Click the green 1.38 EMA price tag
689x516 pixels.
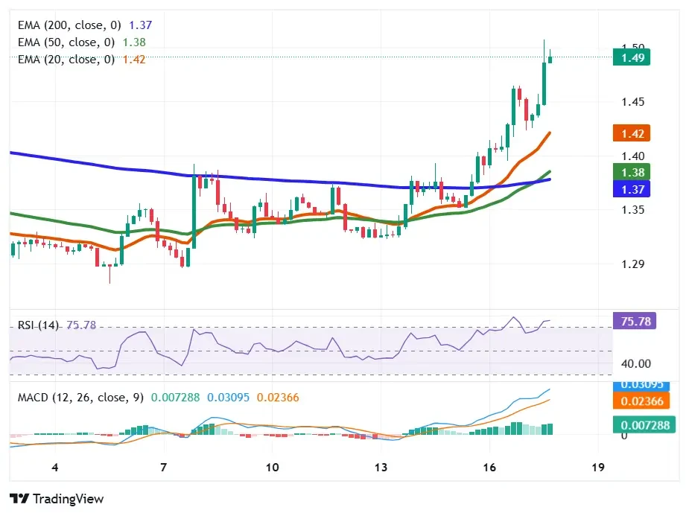tap(632, 172)
